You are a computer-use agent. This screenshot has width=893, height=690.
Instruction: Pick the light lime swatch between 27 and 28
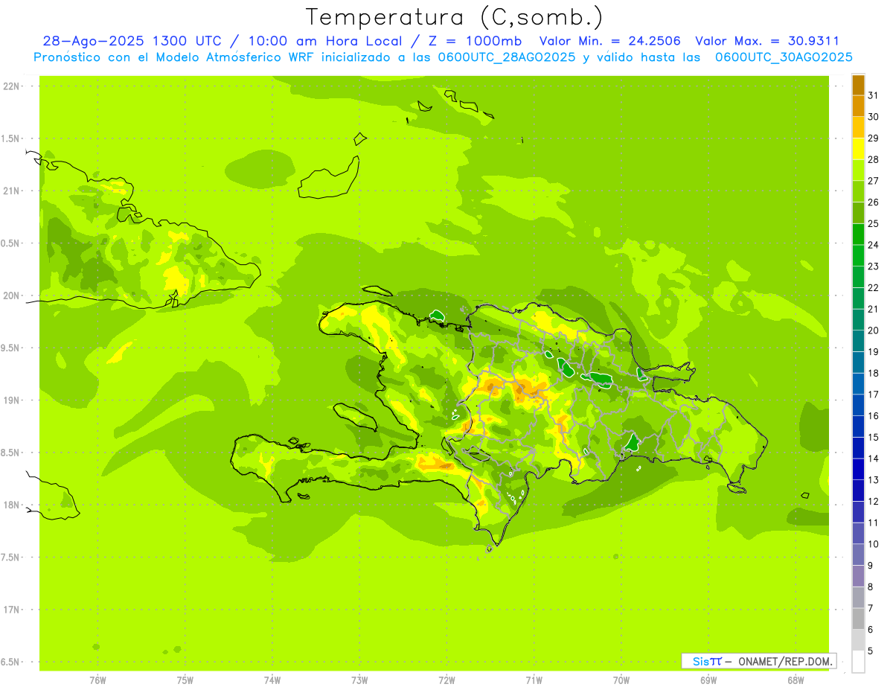coord(858,170)
